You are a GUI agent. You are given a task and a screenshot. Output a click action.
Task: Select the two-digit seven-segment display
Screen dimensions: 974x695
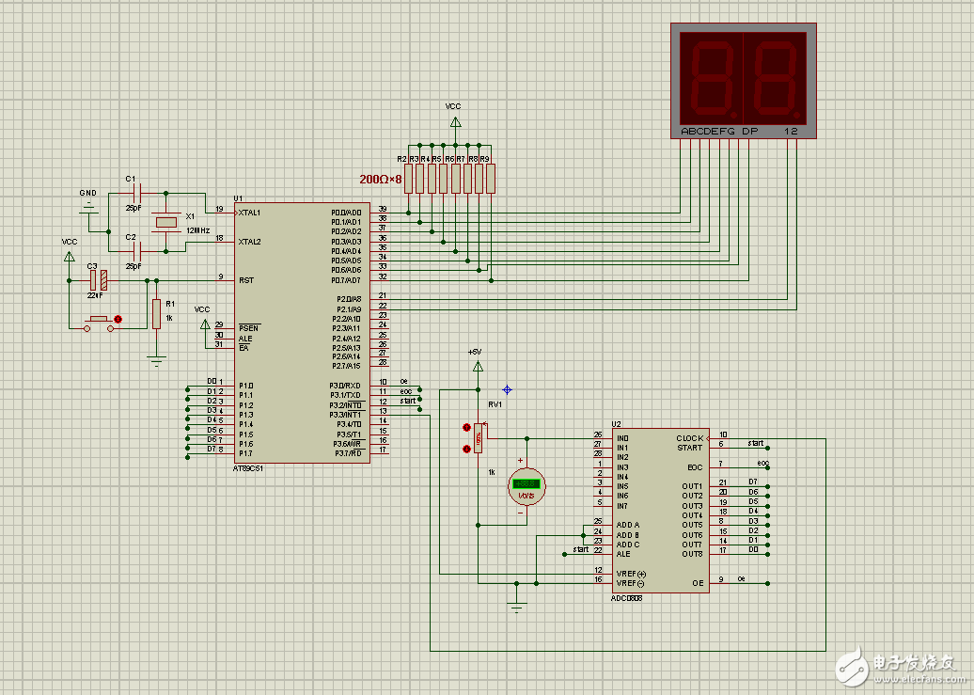[x=744, y=81]
